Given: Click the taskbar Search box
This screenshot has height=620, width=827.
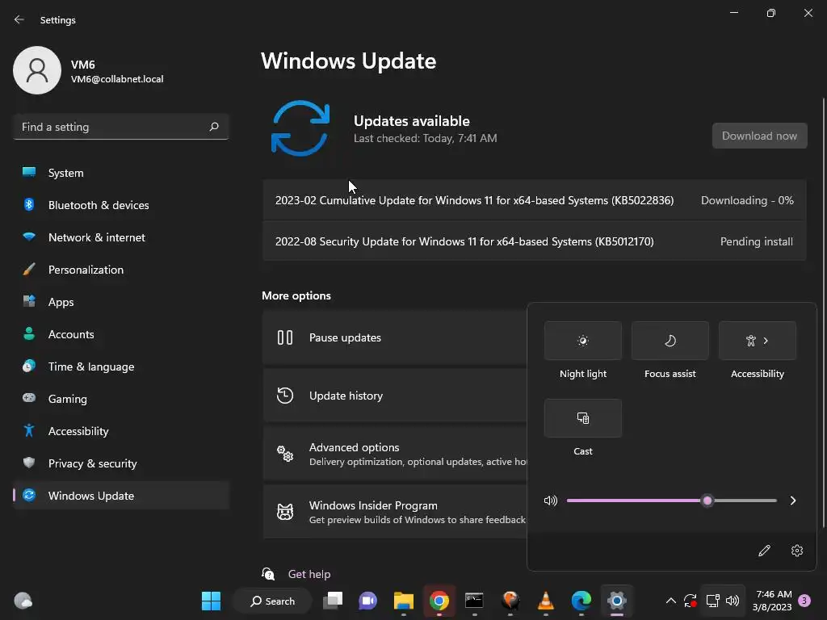Looking at the screenshot, I should pyautogui.click(x=273, y=601).
